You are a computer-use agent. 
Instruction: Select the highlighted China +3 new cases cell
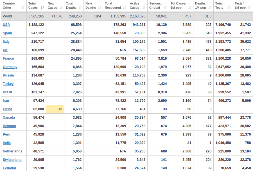pos(55,109)
